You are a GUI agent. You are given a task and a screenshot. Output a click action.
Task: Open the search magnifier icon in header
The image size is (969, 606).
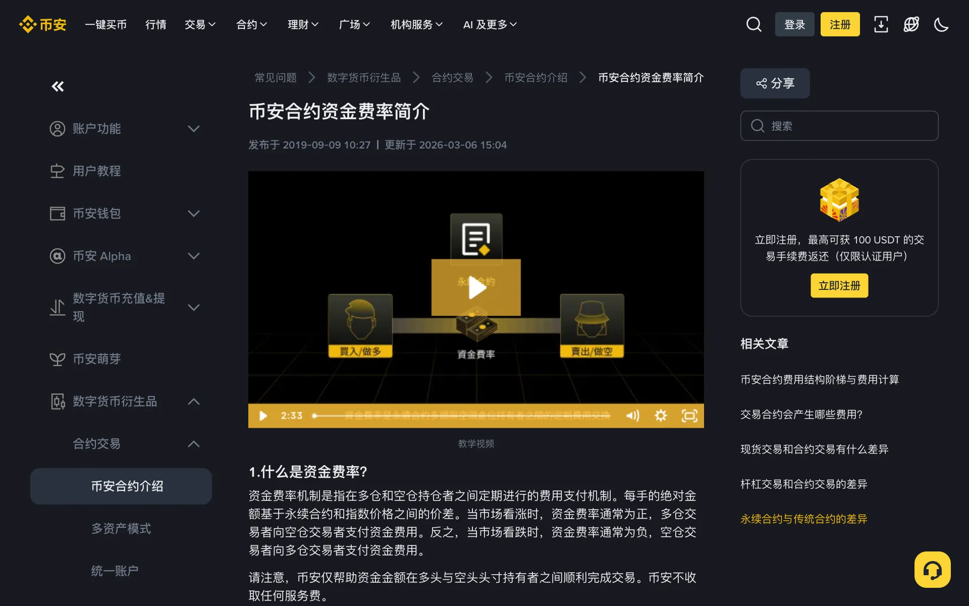[753, 24]
